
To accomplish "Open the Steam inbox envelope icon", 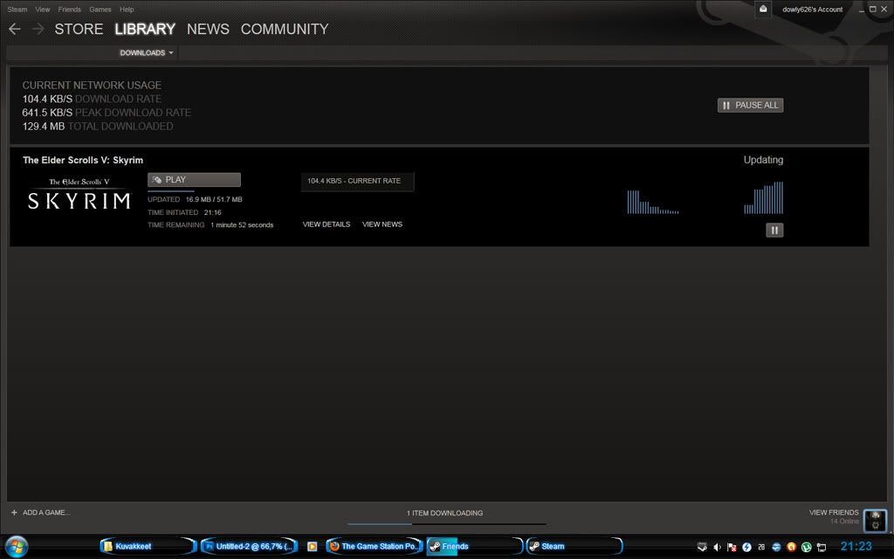I will click(x=763, y=9).
